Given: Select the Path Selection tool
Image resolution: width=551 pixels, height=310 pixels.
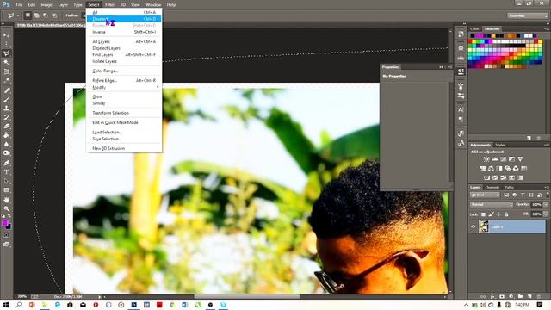Looking at the screenshot, I should [x=6, y=181].
